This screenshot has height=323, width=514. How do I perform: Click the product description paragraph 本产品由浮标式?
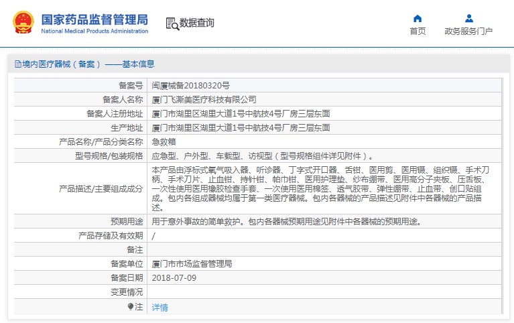coord(320,188)
